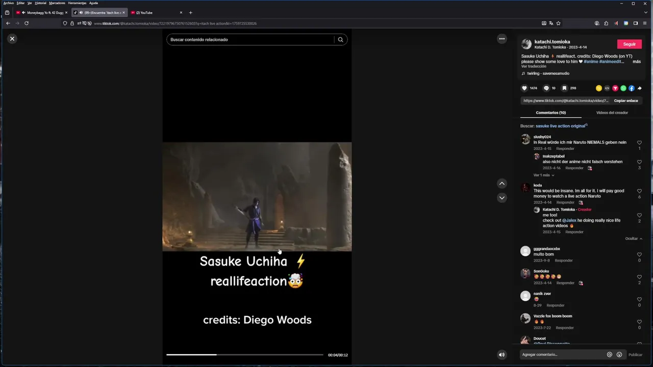Screen dimensions: 653x367
Task: Share video to WhatsApp
Action: (623, 88)
